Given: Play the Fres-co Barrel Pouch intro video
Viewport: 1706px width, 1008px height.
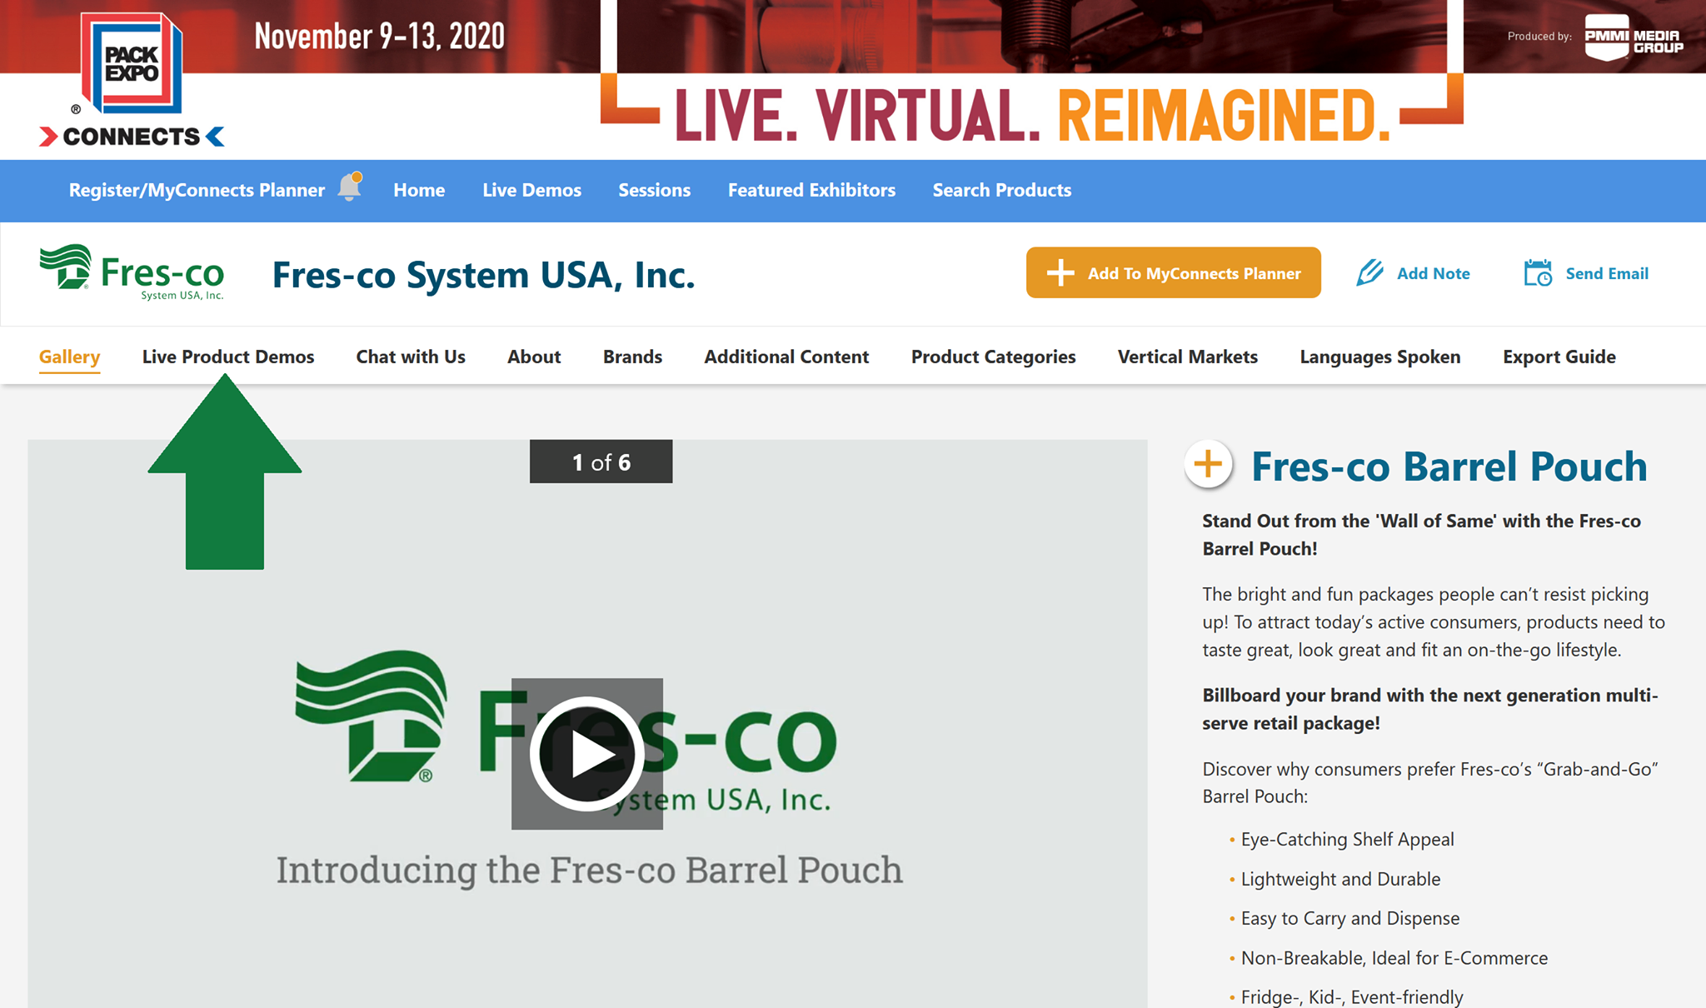Looking at the screenshot, I should pyautogui.click(x=587, y=753).
